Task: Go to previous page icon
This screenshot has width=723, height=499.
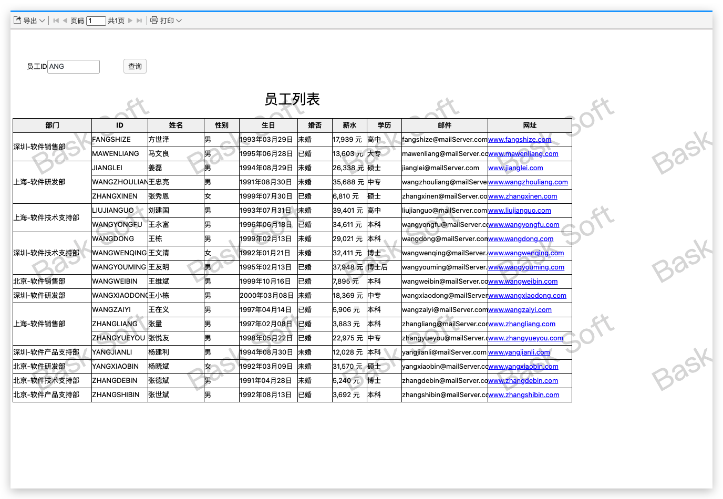Action: coord(65,20)
